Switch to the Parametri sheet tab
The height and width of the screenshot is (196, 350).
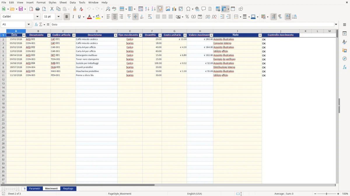pyautogui.click(x=34, y=189)
